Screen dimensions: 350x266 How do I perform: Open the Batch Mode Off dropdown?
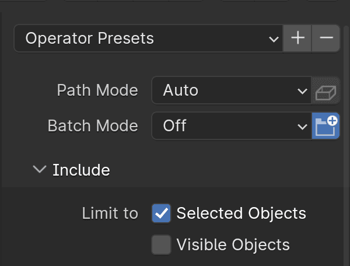pyautogui.click(x=232, y=125)
